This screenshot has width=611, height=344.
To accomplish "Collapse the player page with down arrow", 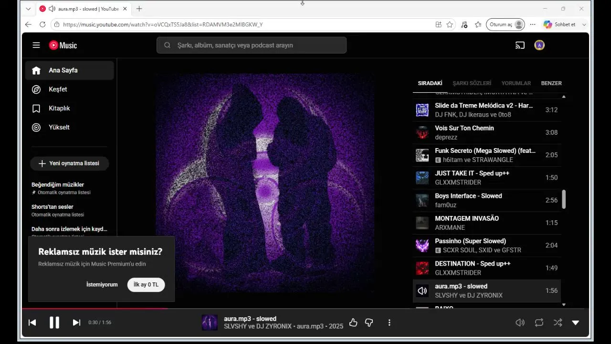I will pos(576,322).
